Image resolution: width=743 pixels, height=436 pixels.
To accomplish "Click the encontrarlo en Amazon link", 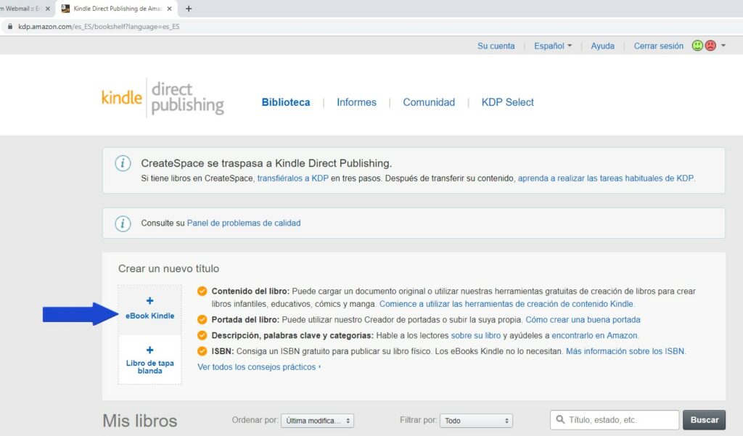I will (x=594, y=336).
